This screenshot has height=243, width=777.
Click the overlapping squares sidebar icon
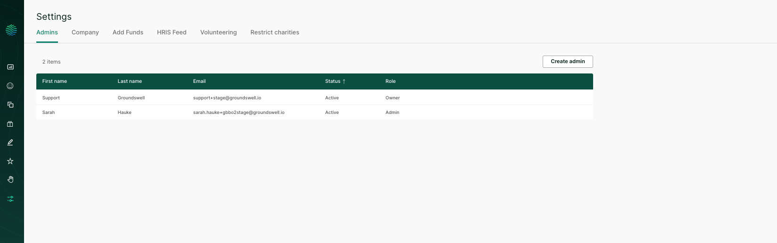(x=10, y=105)
